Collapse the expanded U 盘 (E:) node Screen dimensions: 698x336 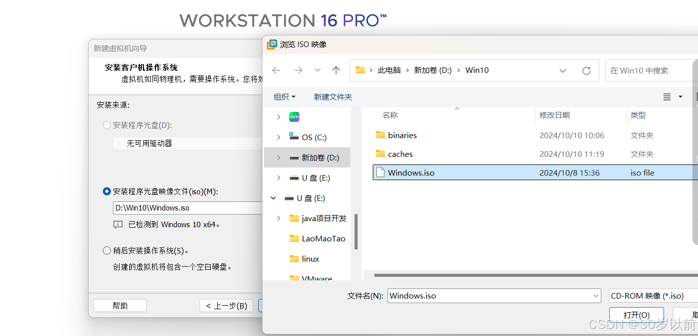(x=274, y=198)
